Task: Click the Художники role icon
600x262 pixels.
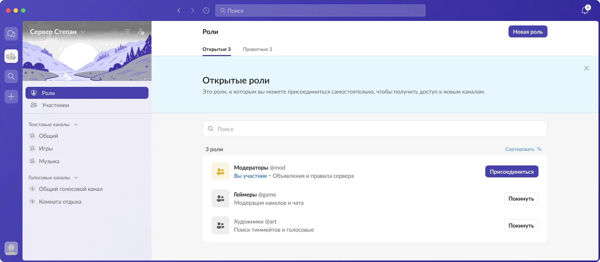Action: pyautogui.click(x=220, y=225)
